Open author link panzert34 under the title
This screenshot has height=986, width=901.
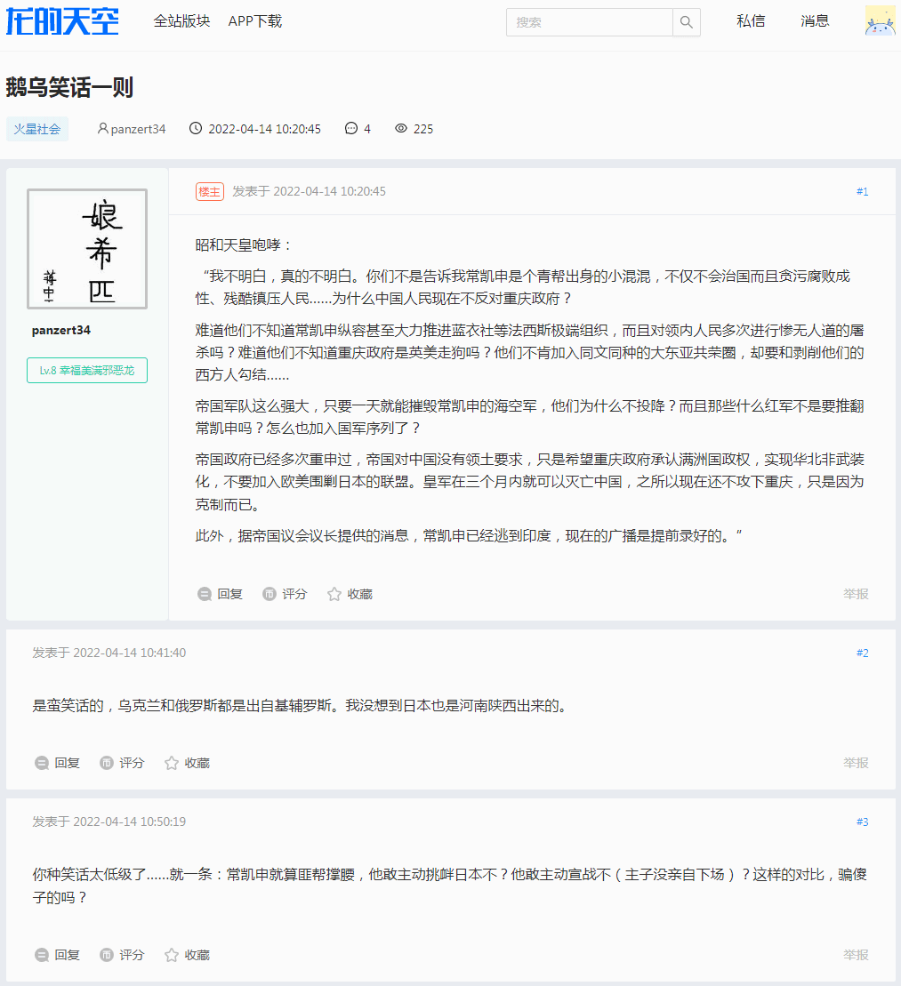[139, 129]
